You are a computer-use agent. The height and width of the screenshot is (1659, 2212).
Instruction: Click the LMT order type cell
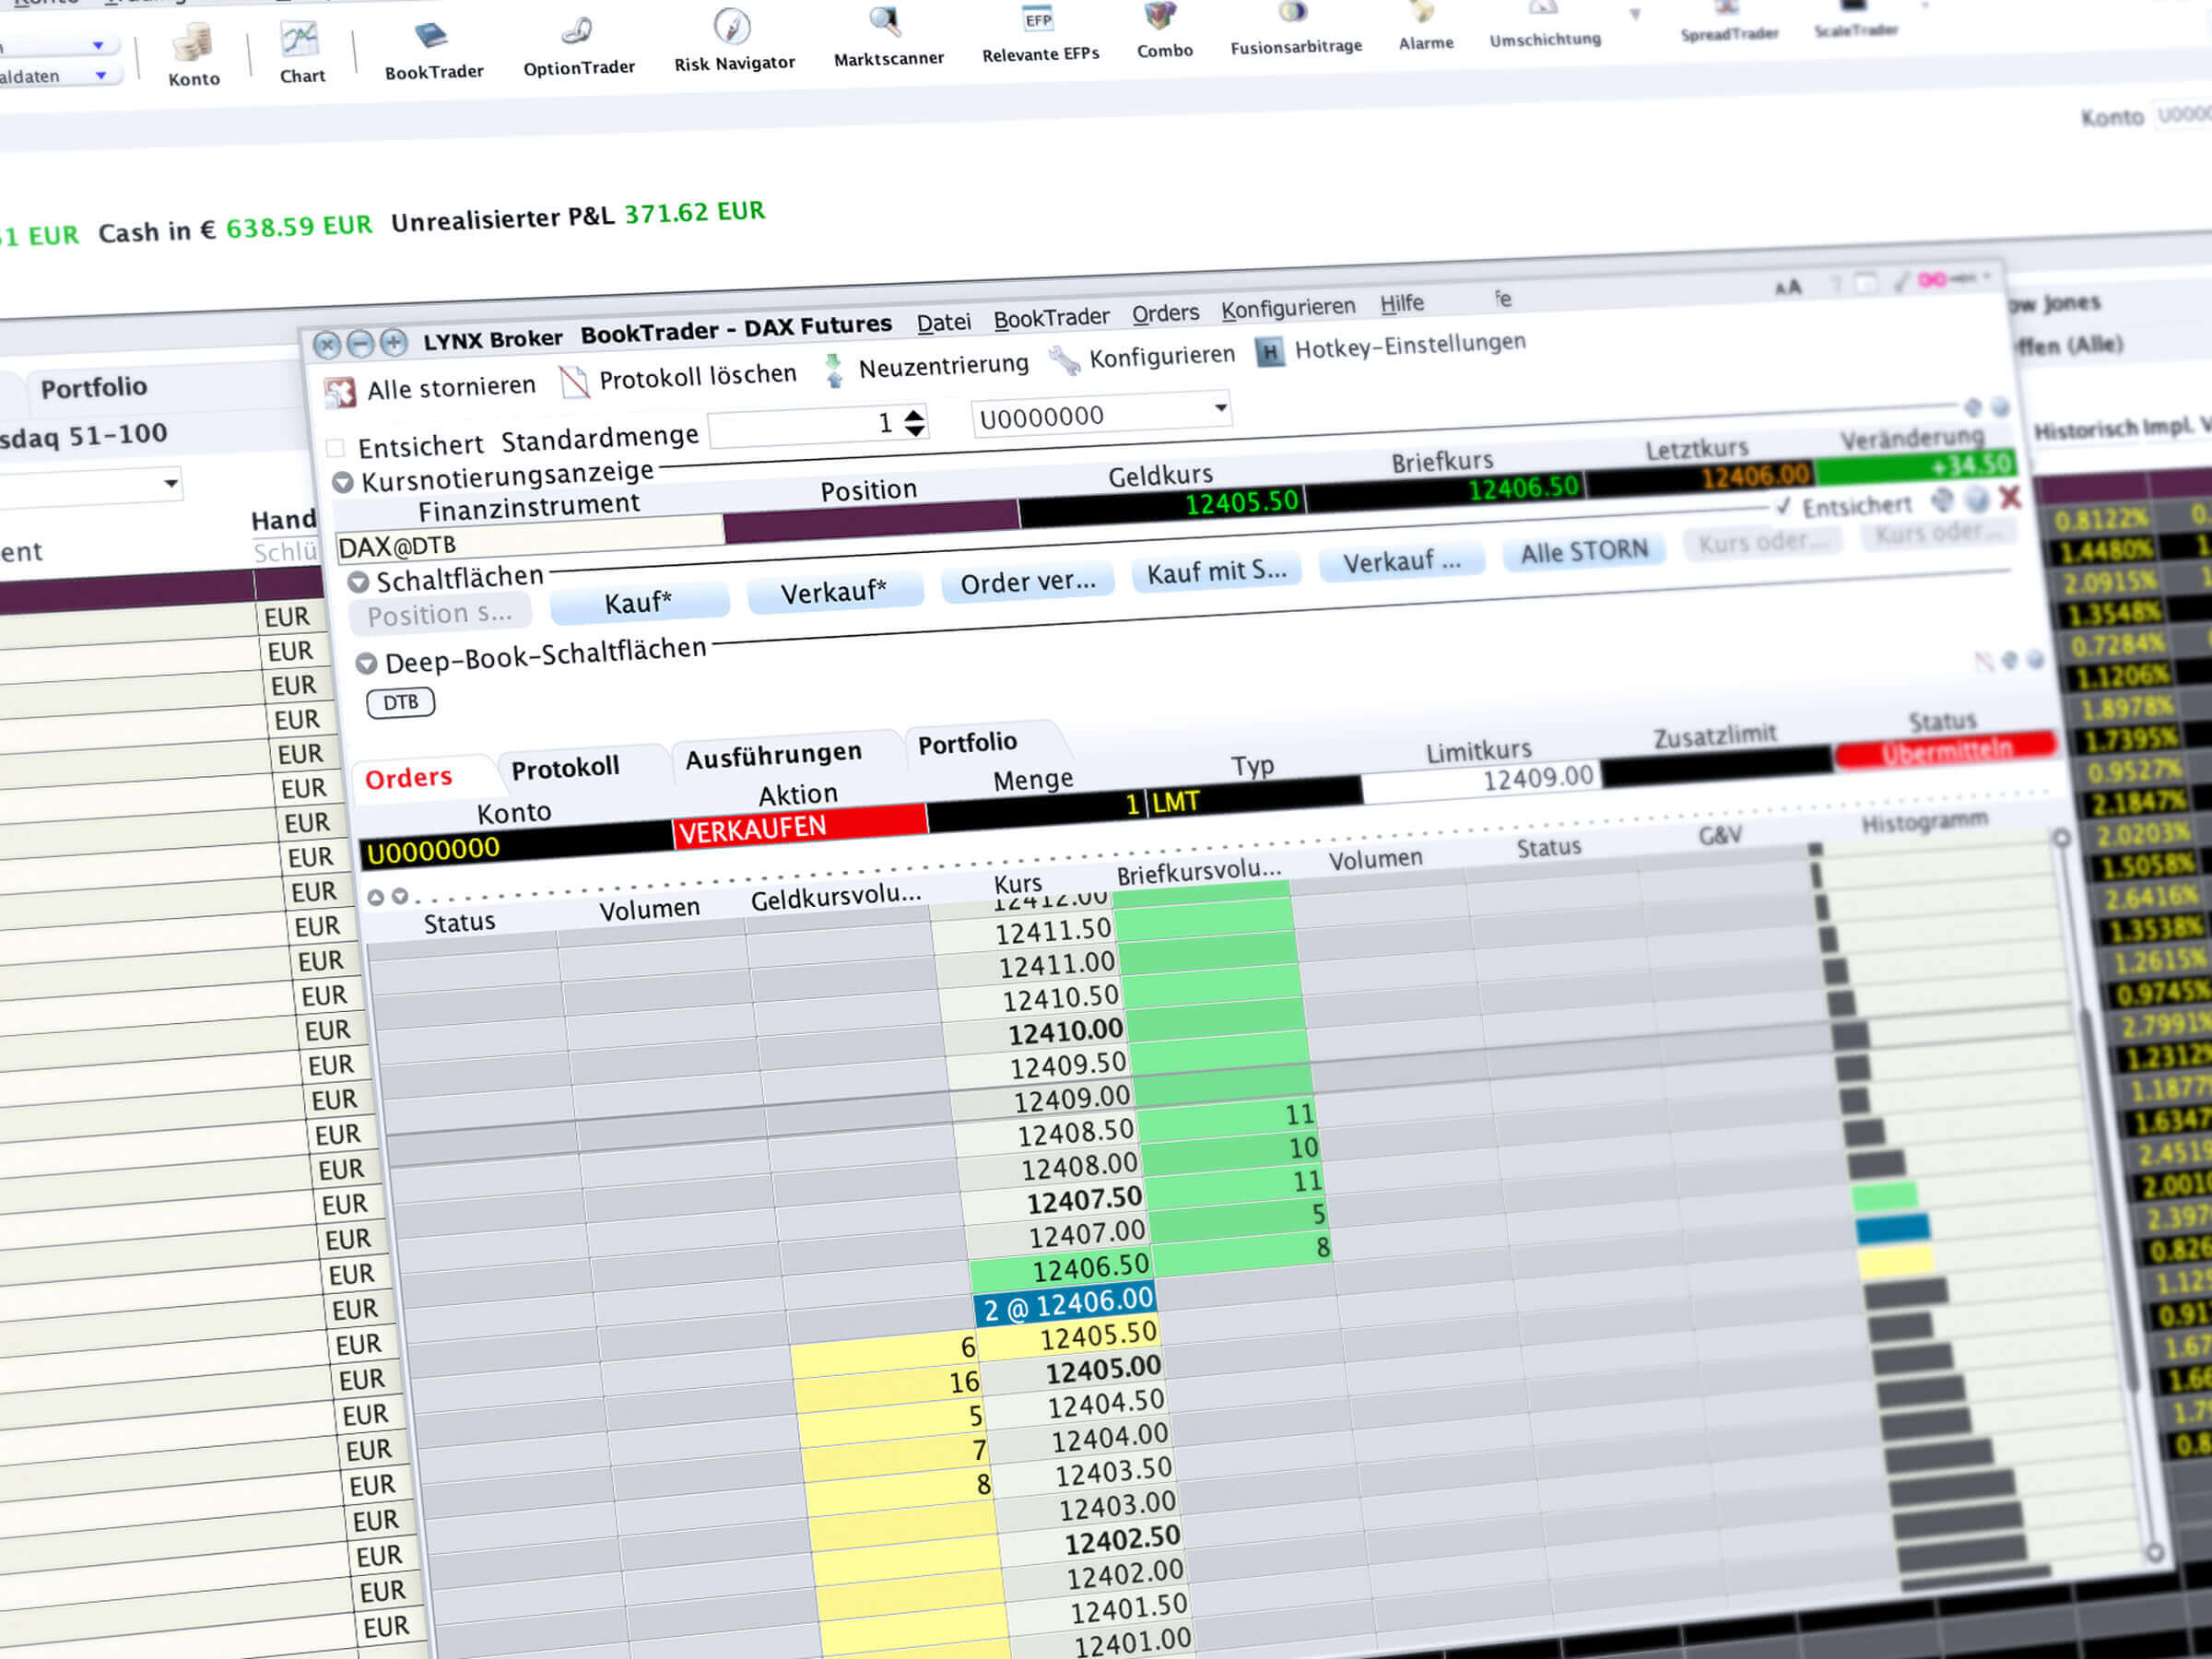point(1255,797)
